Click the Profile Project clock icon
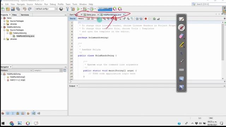226x127 pixels. [x=91, y=9]
